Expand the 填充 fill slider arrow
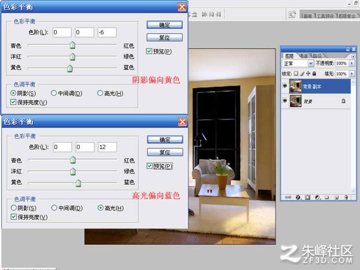The width and height of the screenshot is (360, 270). tap(352, 74)
